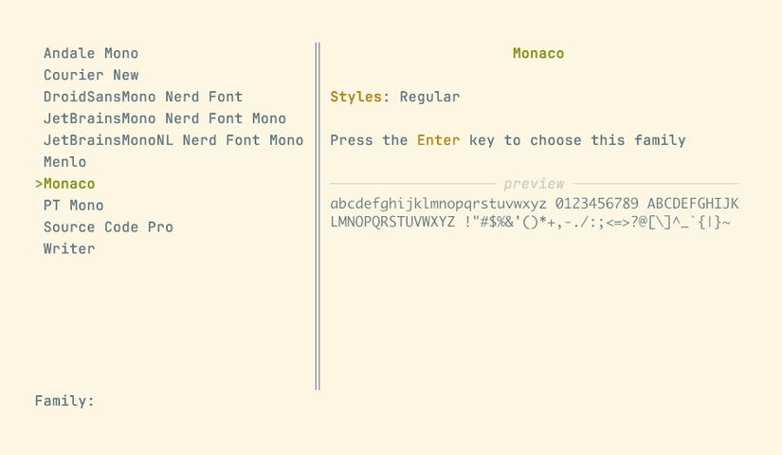Pick DroidSansMono Nerd Font from the list
The width and height of the screenshot is (782, 455).
click(143, 98)
